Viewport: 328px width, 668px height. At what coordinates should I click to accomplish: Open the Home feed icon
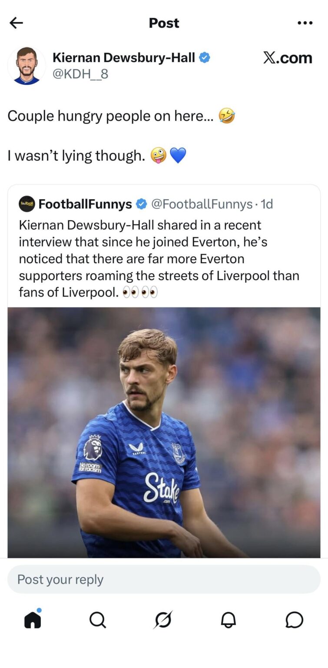33,620
